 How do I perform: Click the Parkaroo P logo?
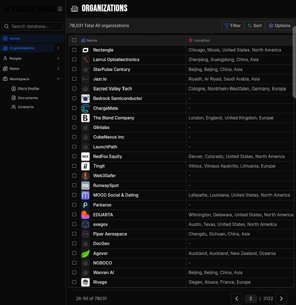tap(85, 205)
